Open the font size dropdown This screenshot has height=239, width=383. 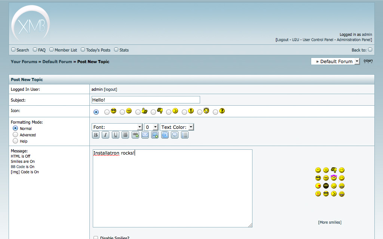[156, 127]
